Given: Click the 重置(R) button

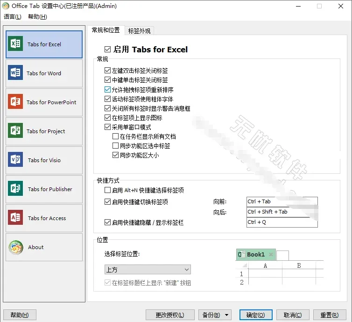Looking at the screenshot, I should click(x=330, y=315).
